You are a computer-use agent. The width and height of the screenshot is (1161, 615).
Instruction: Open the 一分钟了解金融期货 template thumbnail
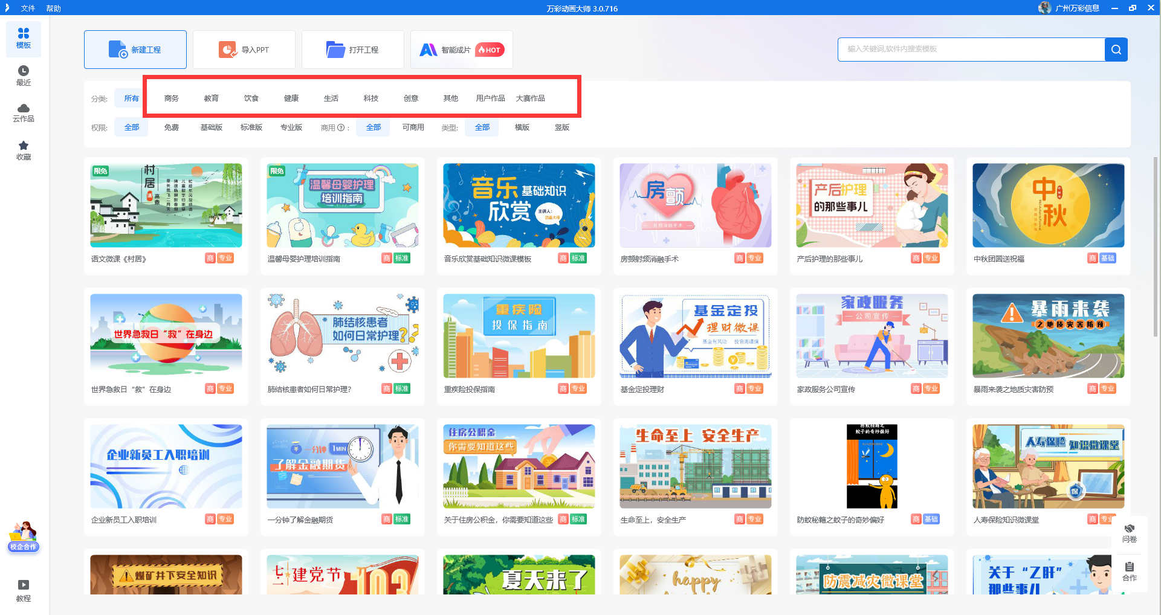[343, 466]
